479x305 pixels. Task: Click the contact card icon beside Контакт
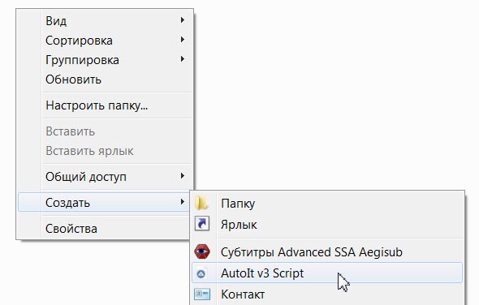coord(202,294)
